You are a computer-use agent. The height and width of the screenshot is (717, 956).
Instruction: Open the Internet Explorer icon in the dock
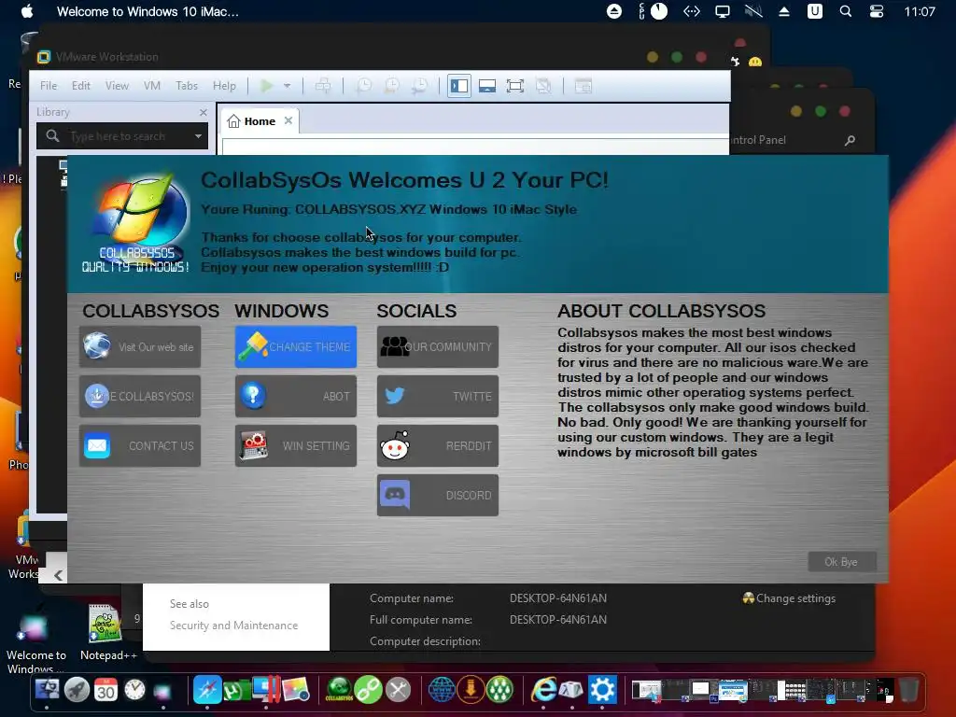coord(543,690)
